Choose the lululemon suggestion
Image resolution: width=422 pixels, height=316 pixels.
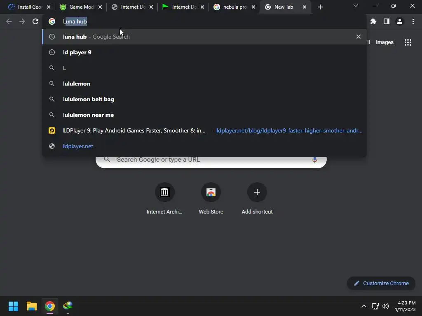[204, 84]
